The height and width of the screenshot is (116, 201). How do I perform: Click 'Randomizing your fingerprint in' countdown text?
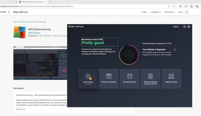pyautogui.click(x=157, y=43)
